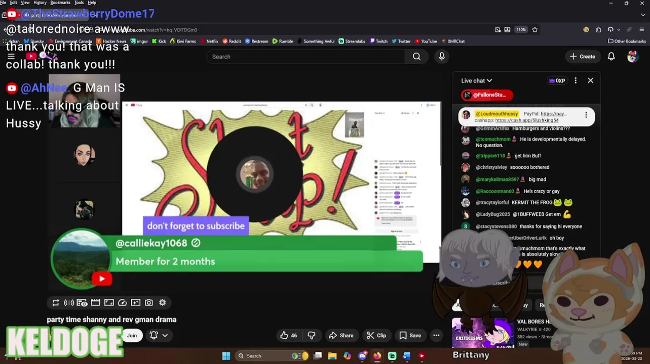Viewport: 650px width, 364px height.
Task: Click the eye overlay icon in toolbar
Action: pos(82,302)
